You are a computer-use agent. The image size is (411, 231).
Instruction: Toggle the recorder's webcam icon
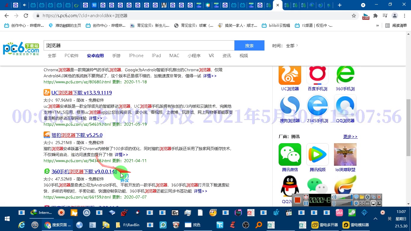click(356, 203)
